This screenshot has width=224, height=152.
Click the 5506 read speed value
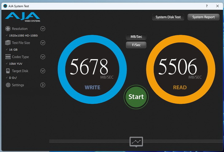pos(178,67)
